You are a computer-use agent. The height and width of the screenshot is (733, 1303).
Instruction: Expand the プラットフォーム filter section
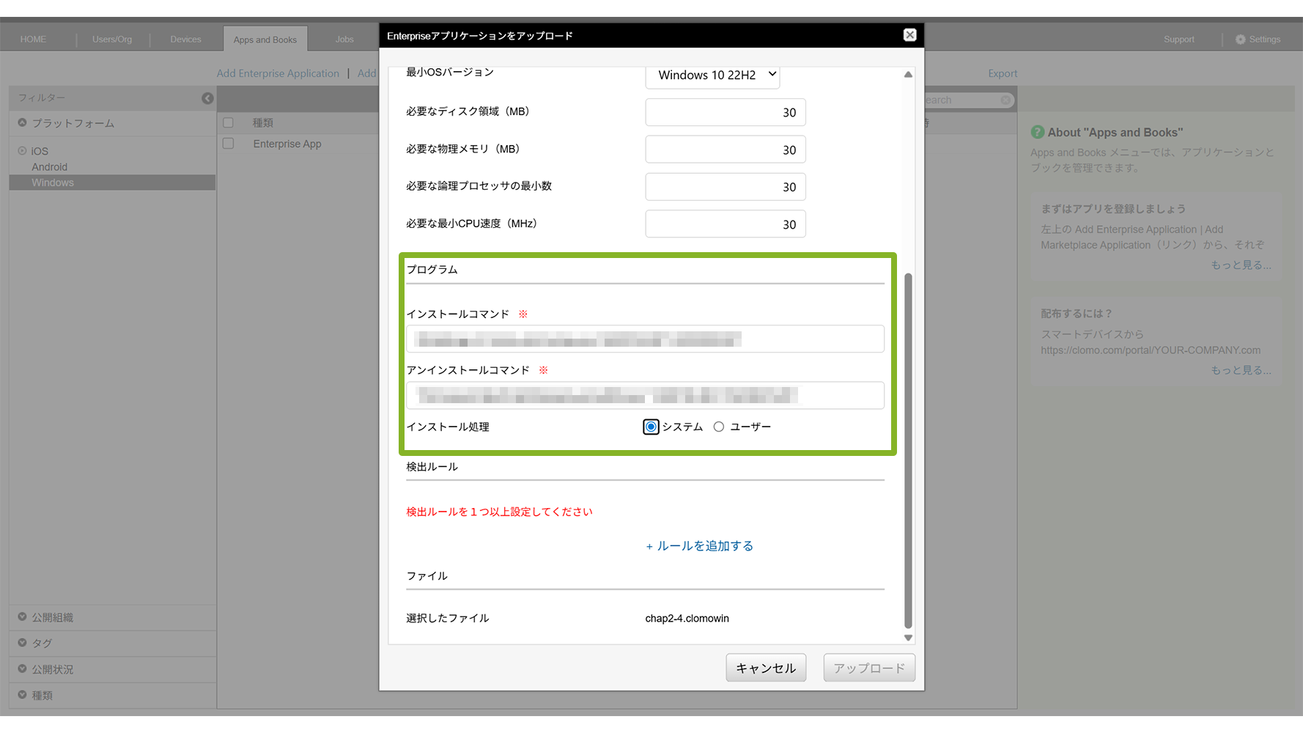pos(23,123)
